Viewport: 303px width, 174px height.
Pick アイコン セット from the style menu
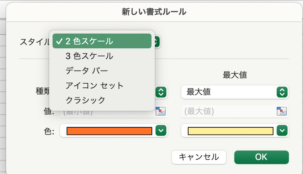click(x=94, y=85)
